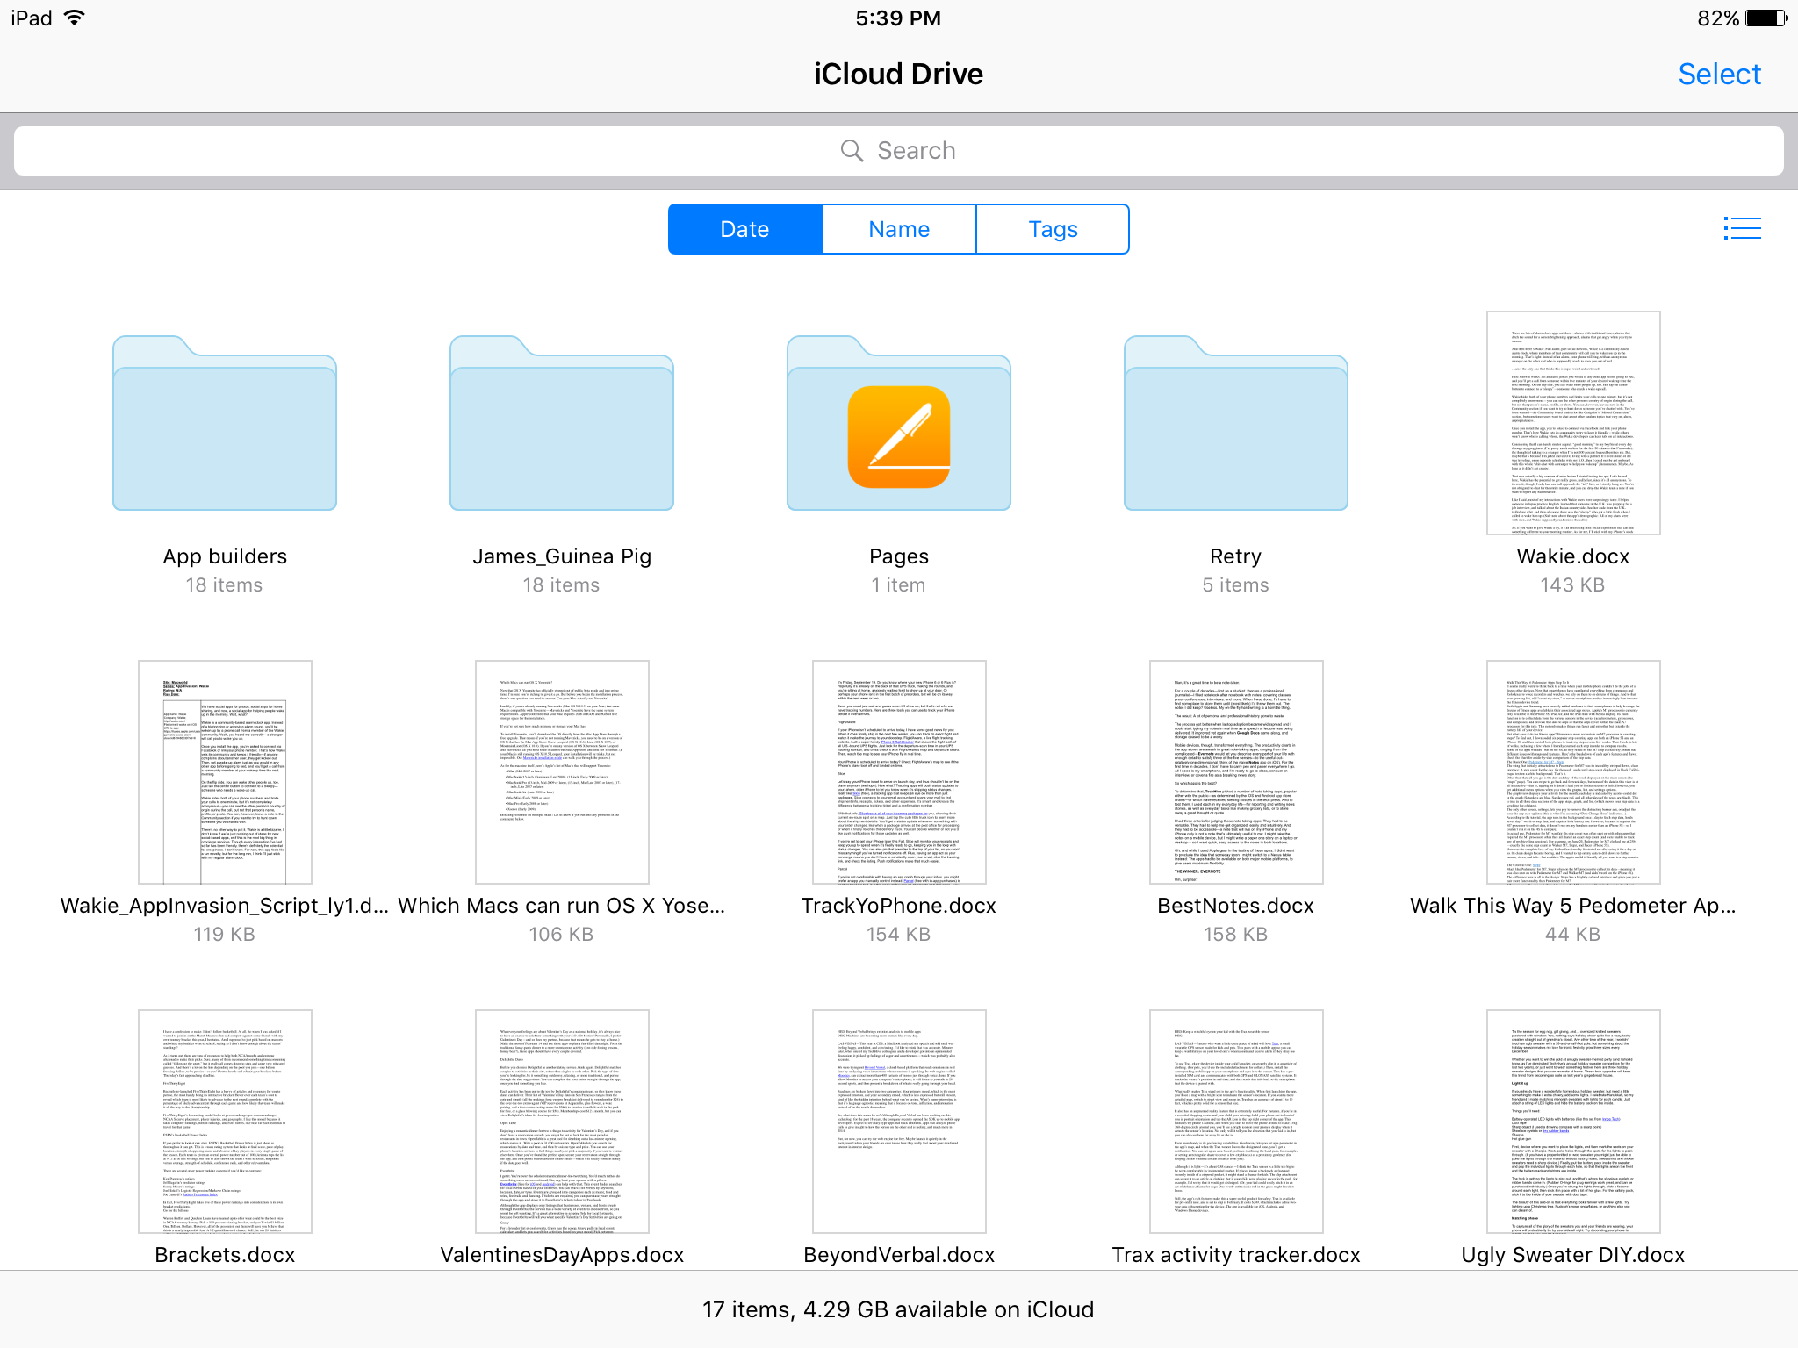Switch to Name sort order
Viewport: 1798px width, 1348px height.
pyautogui.click(x=899, y=229)
